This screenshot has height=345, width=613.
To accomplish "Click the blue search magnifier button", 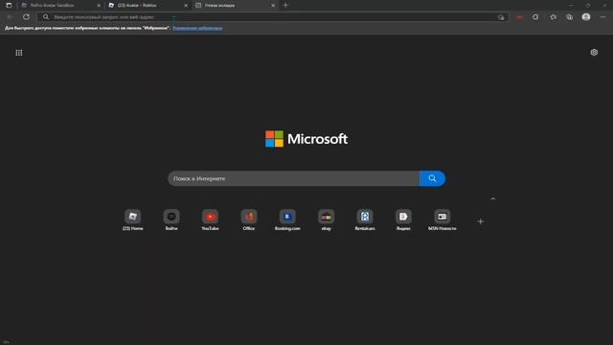I will coord(432,178).
